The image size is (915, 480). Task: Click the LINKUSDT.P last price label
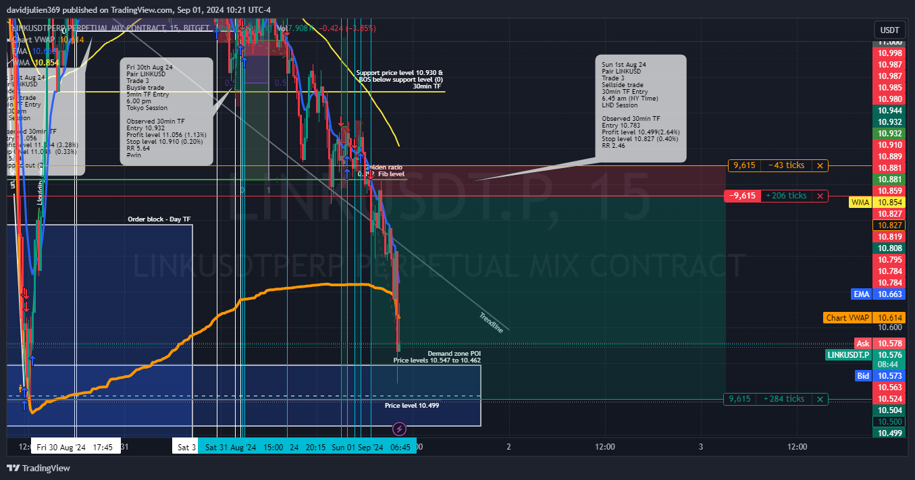(849, 354)
